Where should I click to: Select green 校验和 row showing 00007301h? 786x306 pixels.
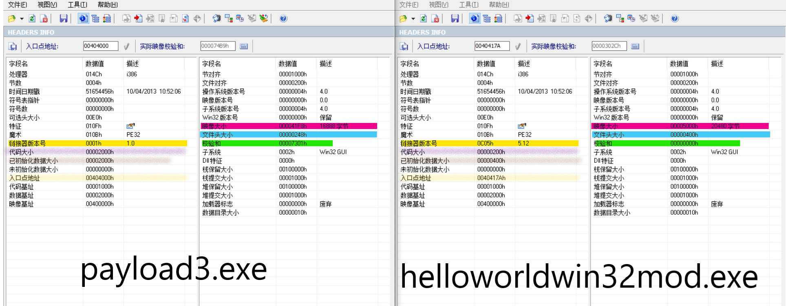point(267,143)
